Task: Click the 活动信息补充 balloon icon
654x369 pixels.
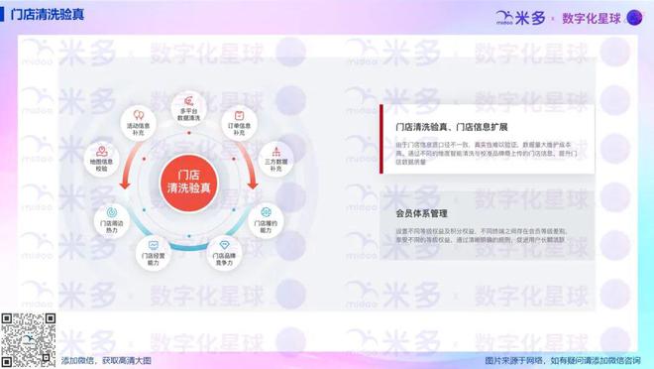Action: [x=138, y=115]
